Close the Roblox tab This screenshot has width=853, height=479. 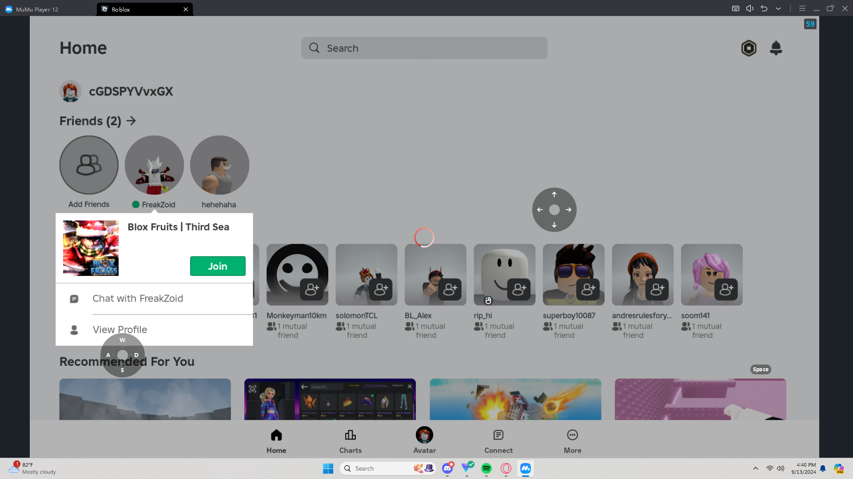[186, 9]
